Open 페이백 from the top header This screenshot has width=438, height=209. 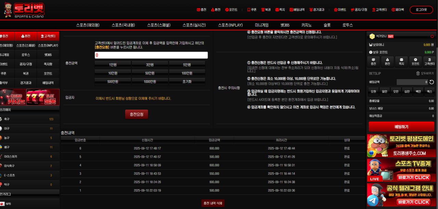click(398, 10)
